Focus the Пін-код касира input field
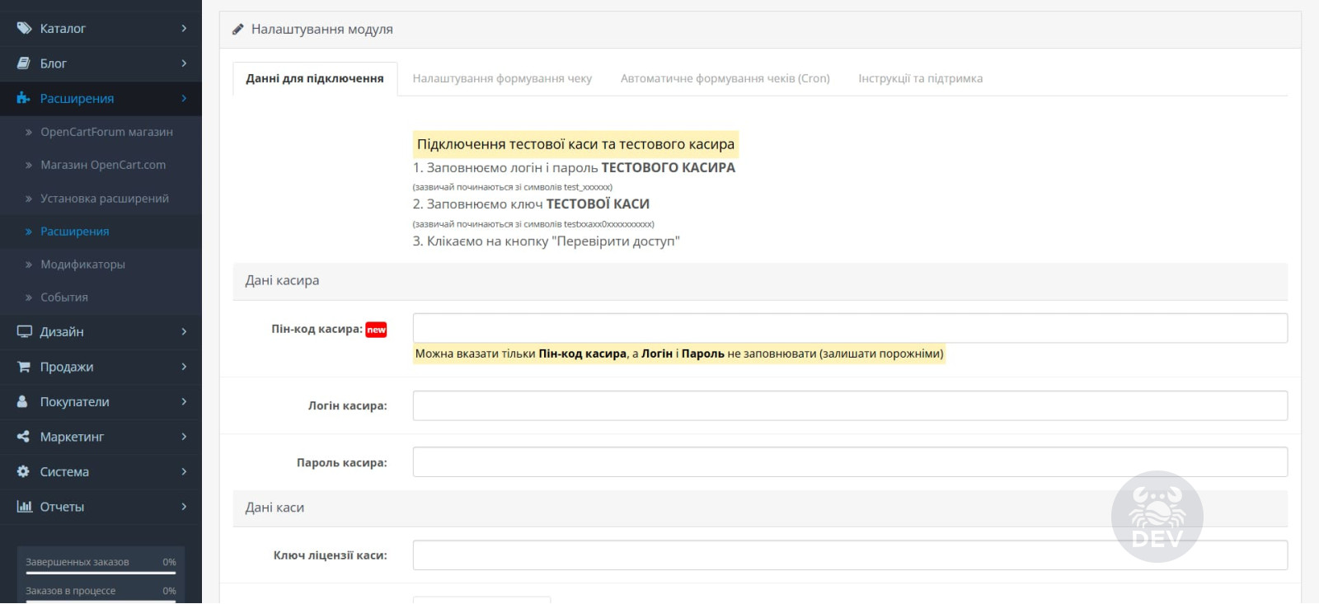The image size is (1319, 604). (850, 328)
